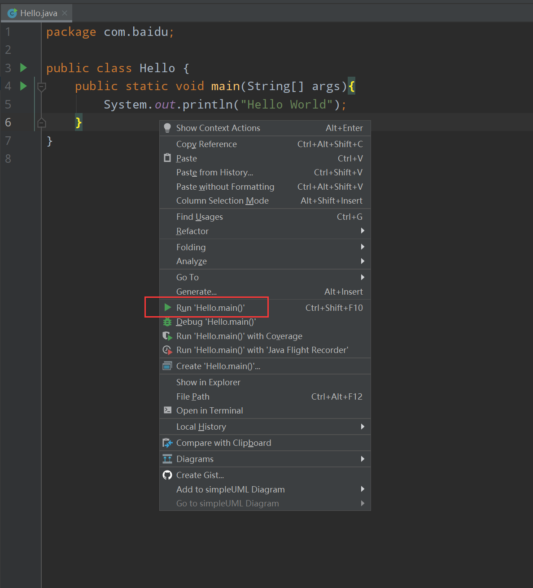Screen dimensions: 533x588
Task: Expand Add to simpleUML Diagram submenu arrow
Action: (363, 489)
